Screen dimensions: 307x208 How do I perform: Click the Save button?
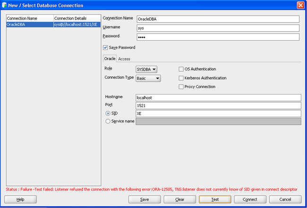point(145,199)
